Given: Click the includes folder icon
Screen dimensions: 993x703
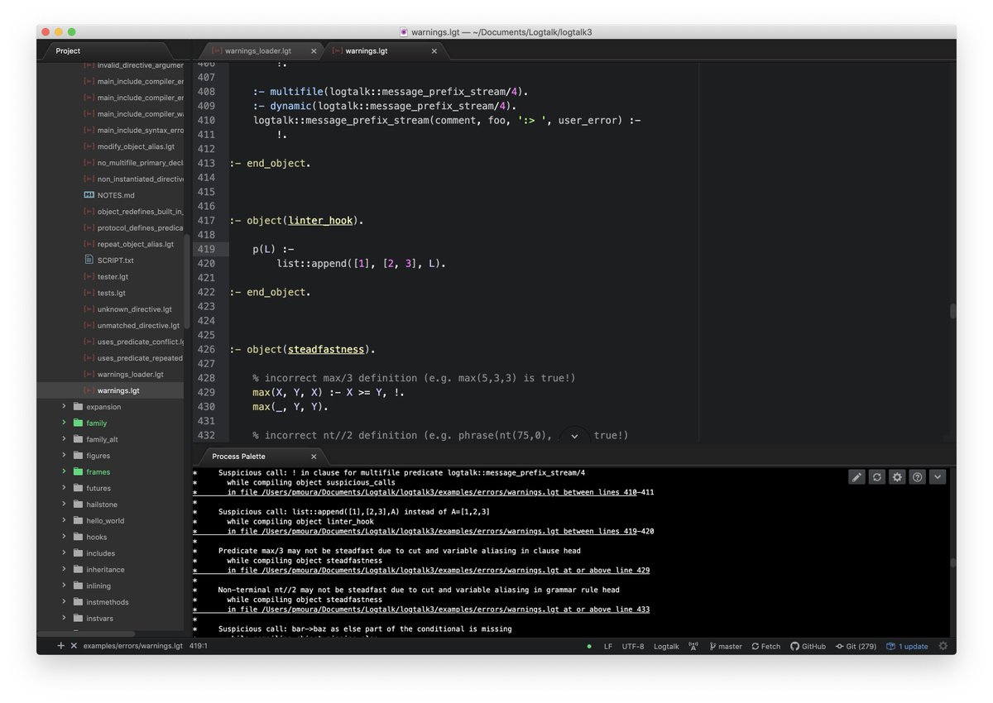Looking at the screenshot, I should pos(79,552).
